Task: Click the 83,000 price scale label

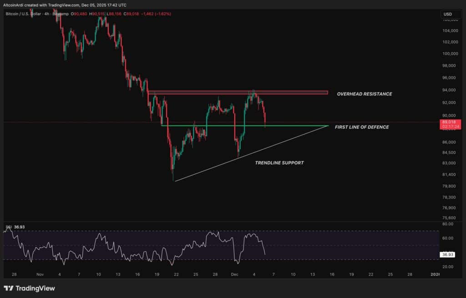Action: pos(450,163)
